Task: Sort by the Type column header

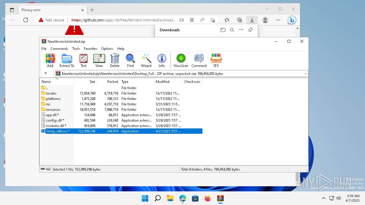Action: point(137,82)
